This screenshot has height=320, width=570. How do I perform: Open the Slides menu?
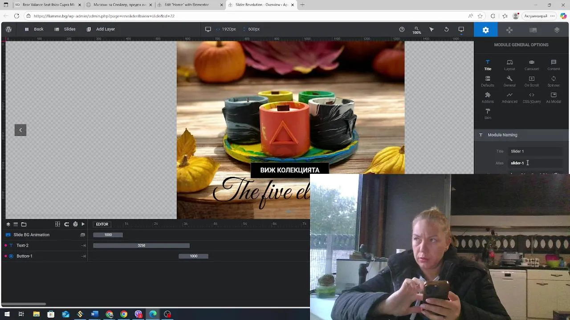(x=65, y=29)
